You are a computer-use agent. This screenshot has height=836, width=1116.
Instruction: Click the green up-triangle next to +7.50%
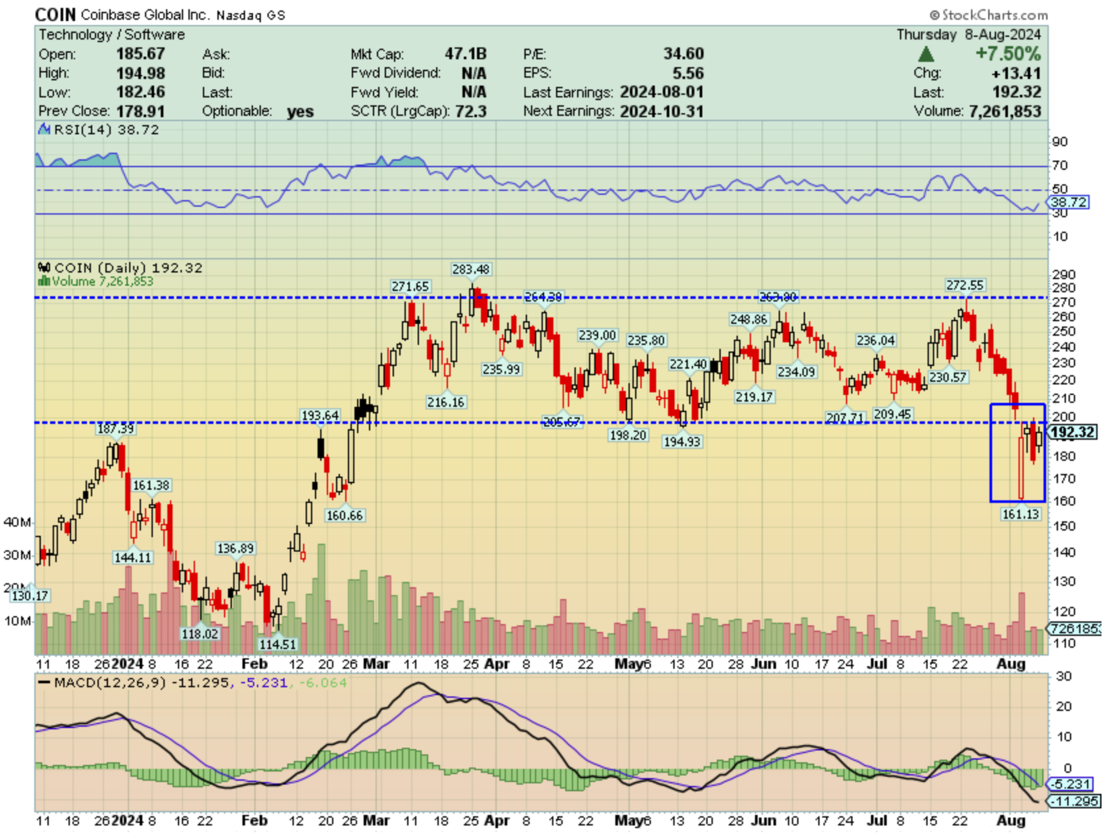tap(926, 54)
